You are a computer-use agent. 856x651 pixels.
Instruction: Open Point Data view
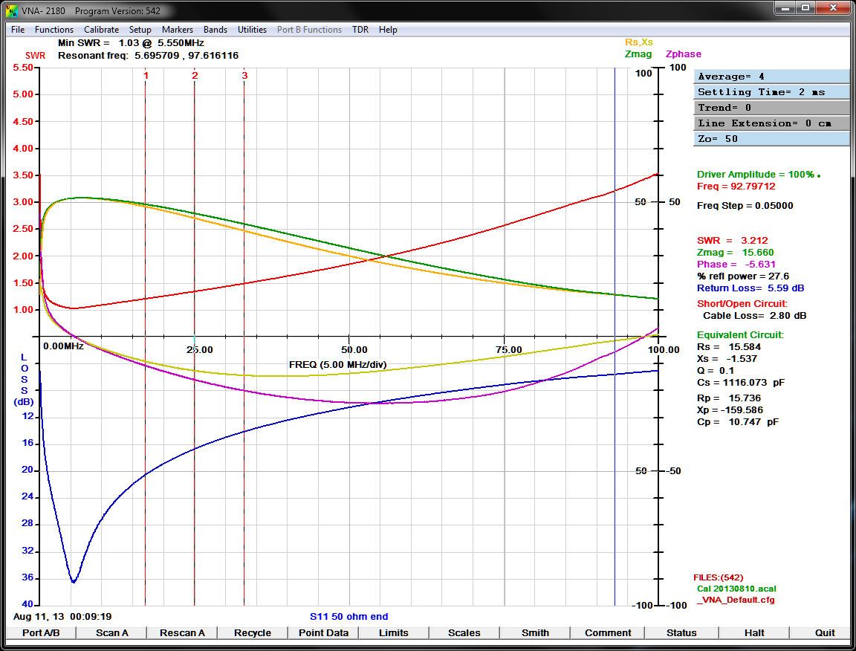[323, 633]
